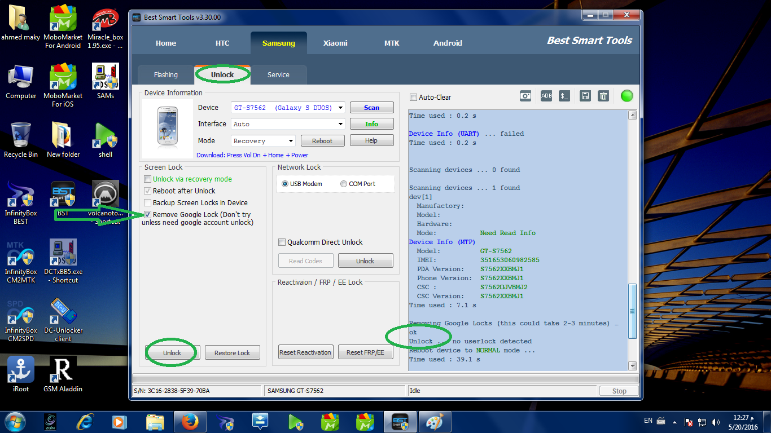
Task: Open the ahmed maky user folder icon
Action: point(20,23)
